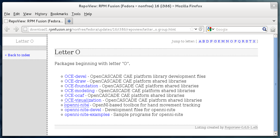The width and height of the screenshot is (280, 138).
Task: List all tabs dropdown arrow
Action: [x=274, y=21]
